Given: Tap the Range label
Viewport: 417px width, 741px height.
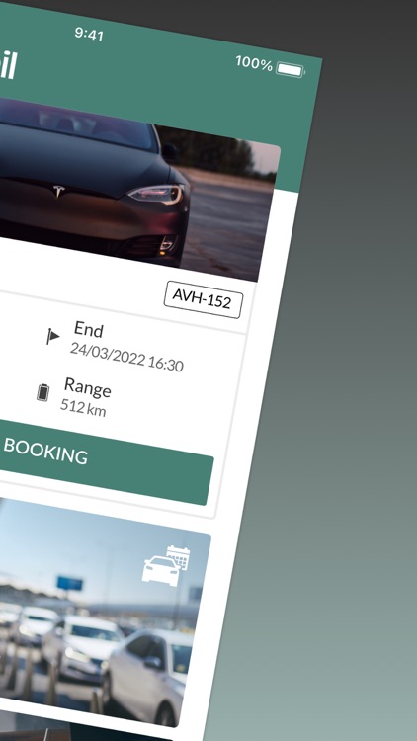Looking at the screenshot, I should pos(88,387).
